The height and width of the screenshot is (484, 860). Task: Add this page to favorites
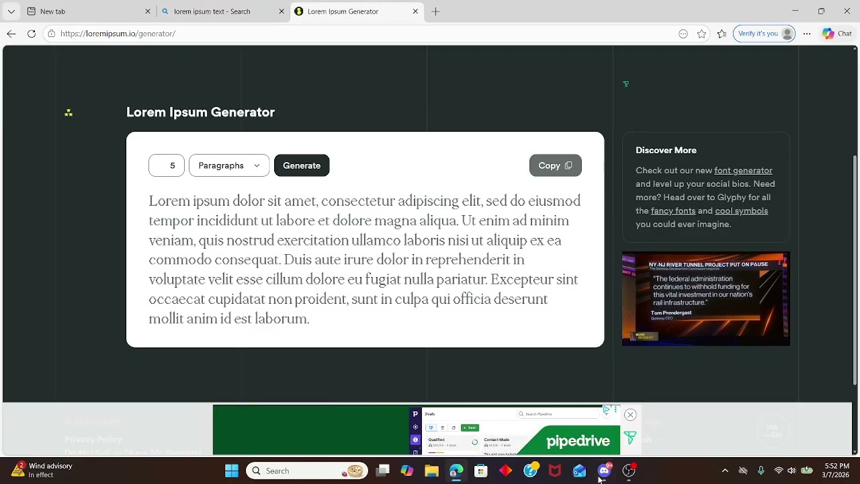701,34
